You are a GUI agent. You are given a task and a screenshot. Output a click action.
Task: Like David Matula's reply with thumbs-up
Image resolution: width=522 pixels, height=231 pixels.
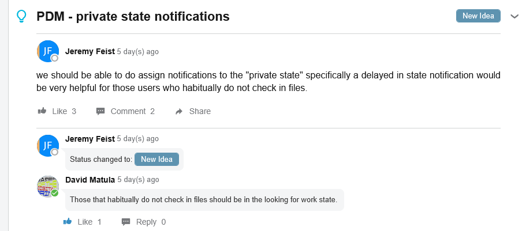click(68, 222)
